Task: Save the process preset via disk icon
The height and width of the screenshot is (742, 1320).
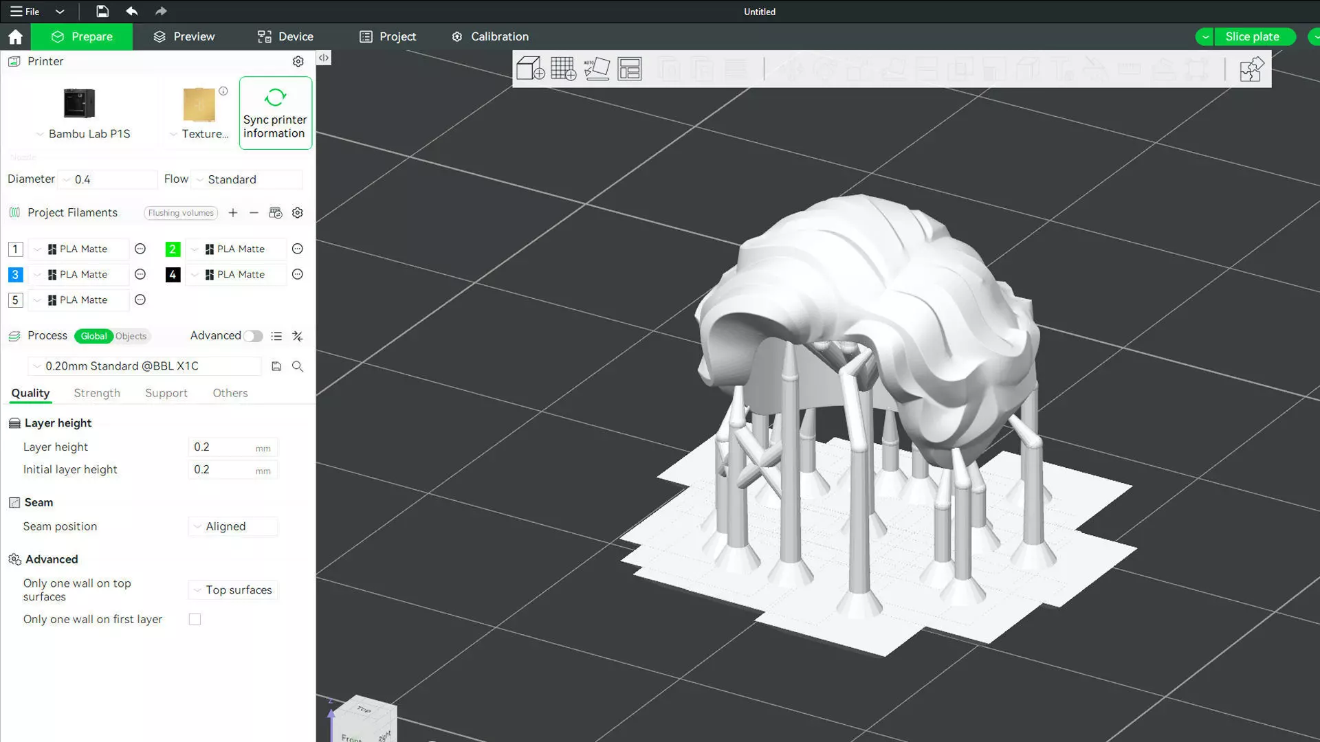Action: (276, 366)
